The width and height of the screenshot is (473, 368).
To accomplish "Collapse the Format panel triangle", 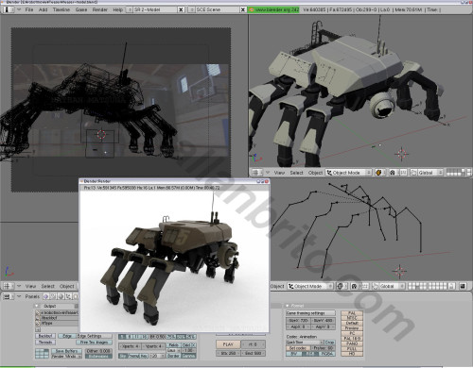I will 288,306.
